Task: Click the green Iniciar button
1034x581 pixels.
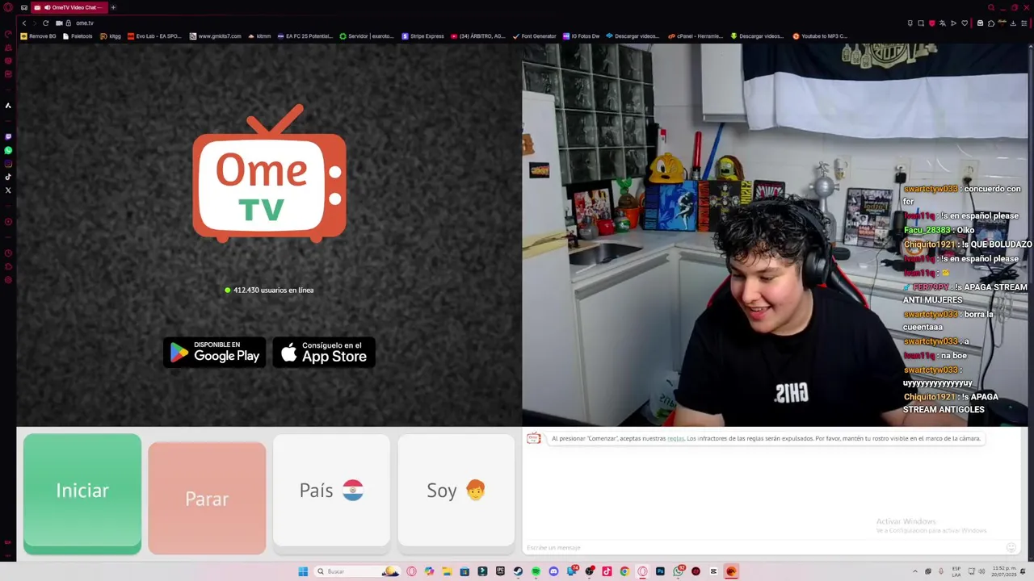Action: pyautogui.click(x=82, y=494)
